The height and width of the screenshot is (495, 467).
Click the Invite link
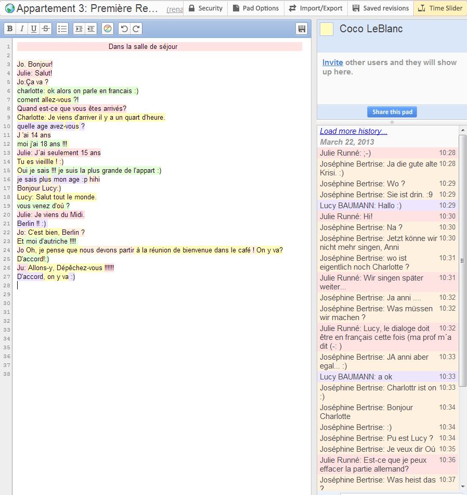pyautogui.click(x=332, y=62)
